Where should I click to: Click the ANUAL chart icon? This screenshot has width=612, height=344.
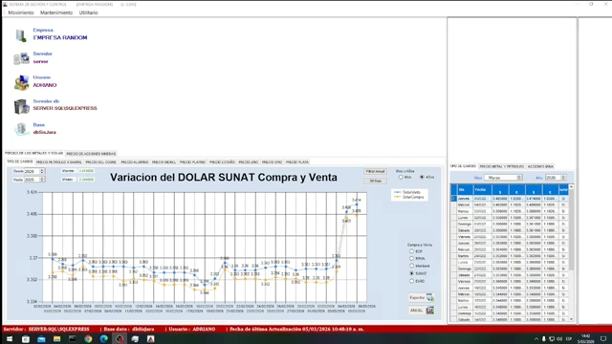(x=429, y=311)
